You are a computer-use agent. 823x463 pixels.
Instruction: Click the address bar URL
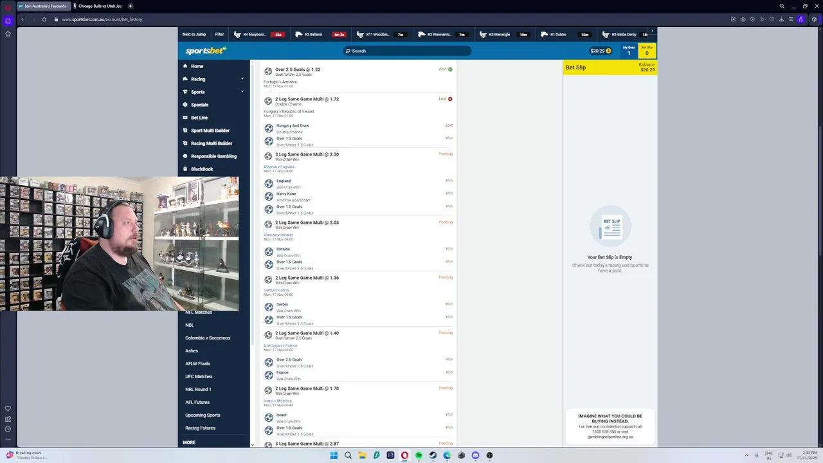click(102, 19)
